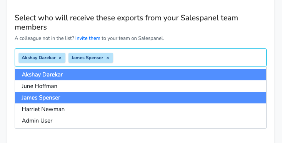Choose Admin User from the options
Image resolution: width=282 pixels, height=143 pixels.
point(140,121)
